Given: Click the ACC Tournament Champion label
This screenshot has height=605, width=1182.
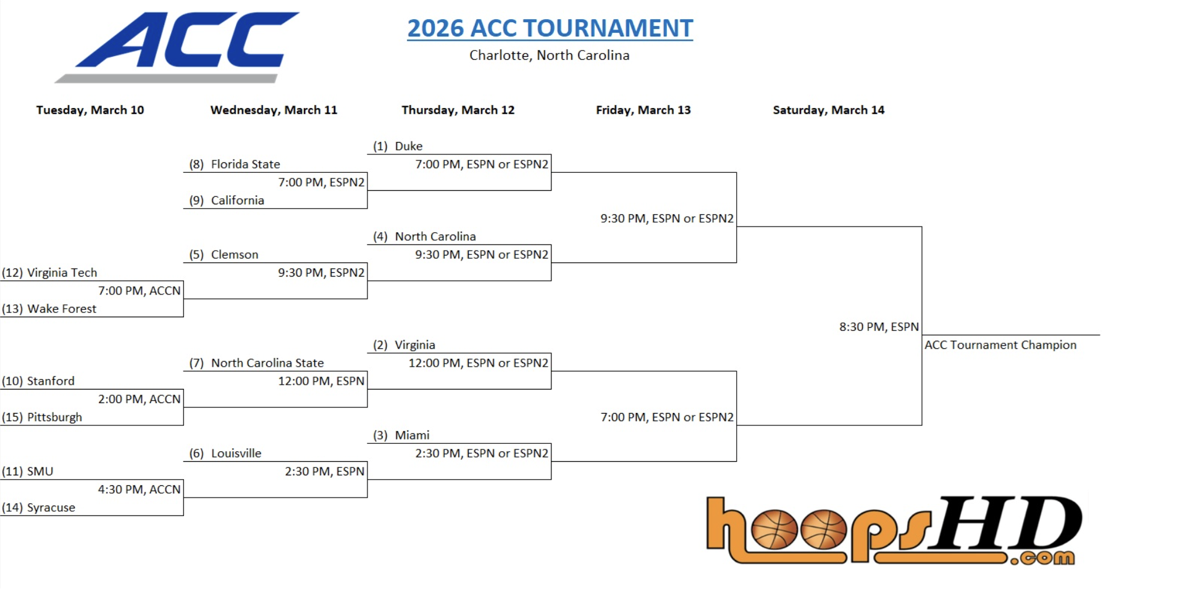Looking at the screenshot, I should pyautogui.click(x=1000, y=345).
